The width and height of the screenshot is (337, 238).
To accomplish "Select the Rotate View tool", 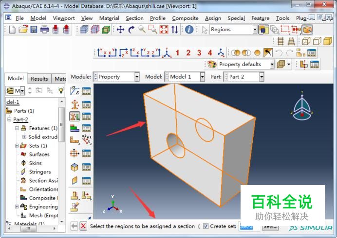I will 131,29.
